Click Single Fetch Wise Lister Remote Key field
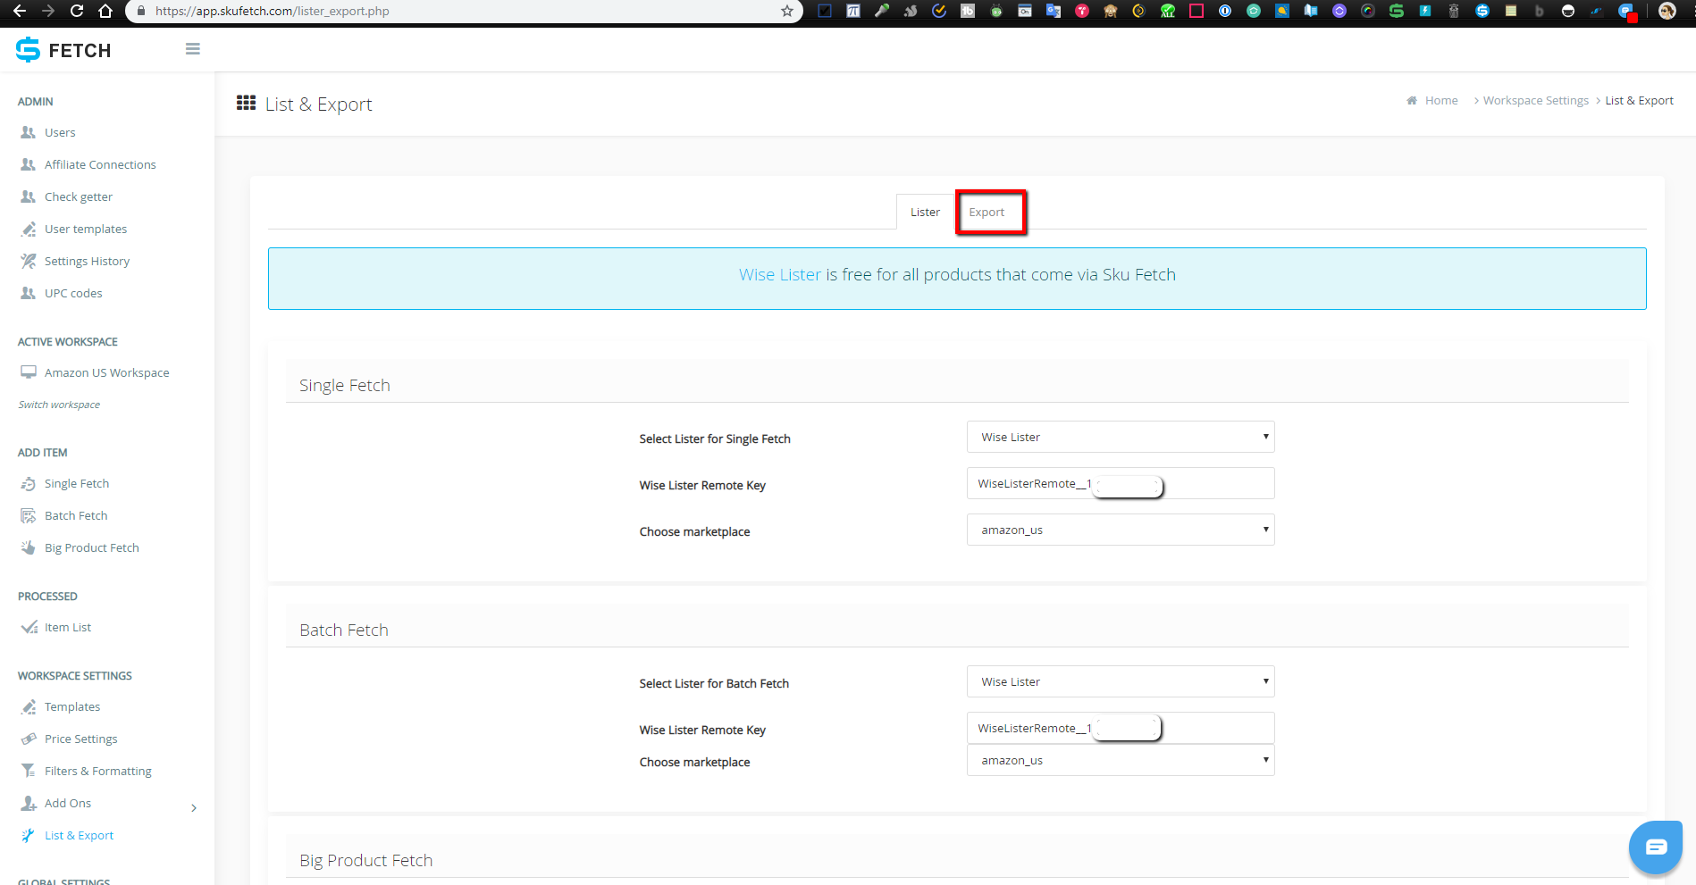This screenshot has width=1696, height=885. pos(1121,483)
